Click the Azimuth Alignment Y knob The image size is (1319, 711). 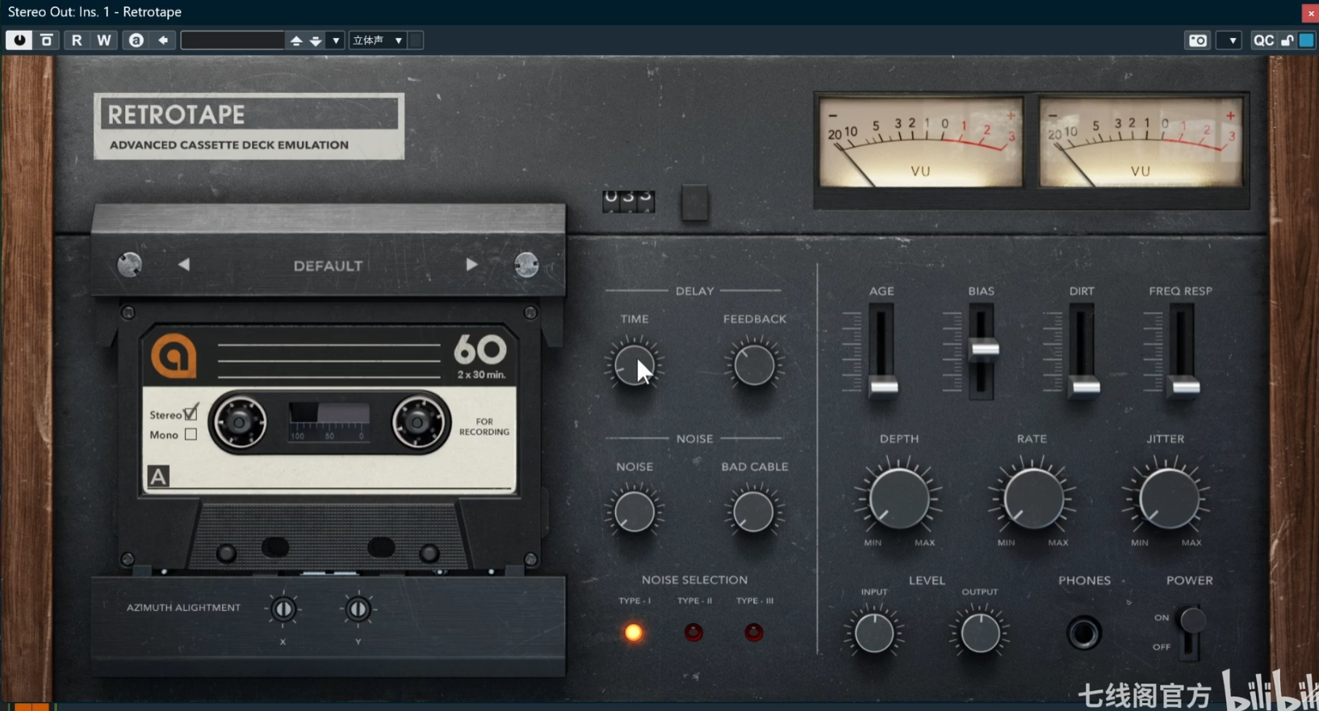358,609
